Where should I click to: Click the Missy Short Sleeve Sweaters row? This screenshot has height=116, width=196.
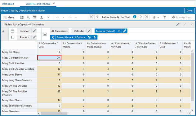[19, 106]
